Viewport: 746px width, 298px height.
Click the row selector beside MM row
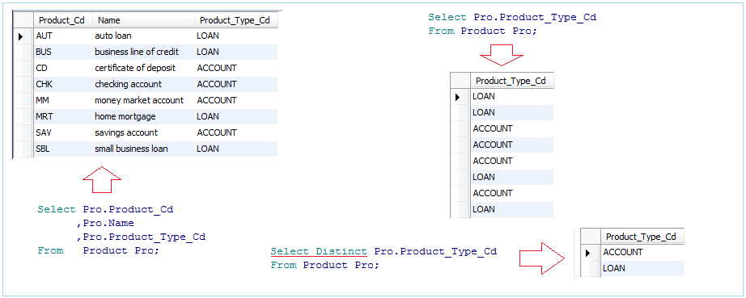pyautogui.click(x=23, y=100)
